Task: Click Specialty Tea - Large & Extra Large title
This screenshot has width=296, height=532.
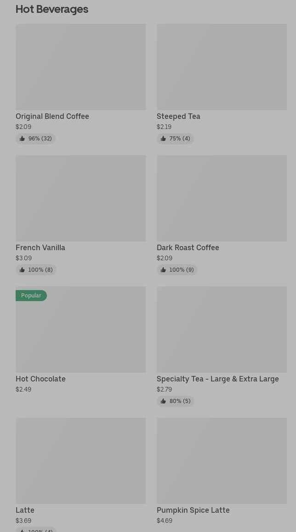Action: coord(217,379)
